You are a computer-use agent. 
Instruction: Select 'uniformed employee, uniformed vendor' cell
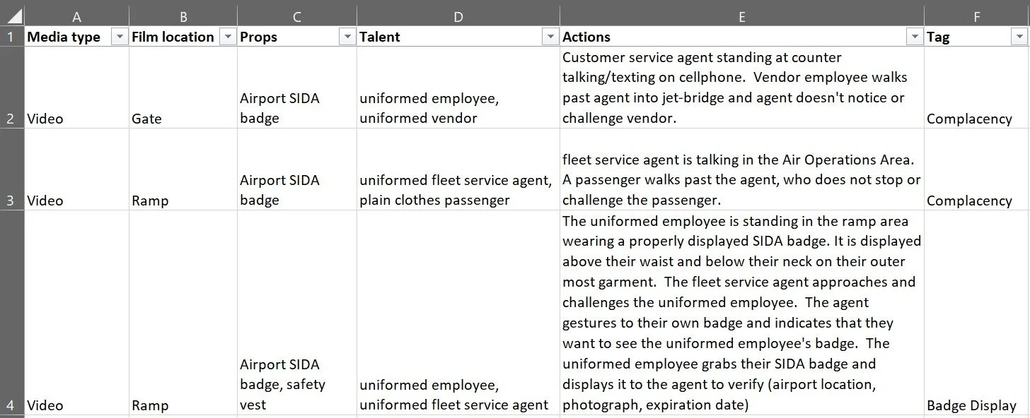click(458, 88)
